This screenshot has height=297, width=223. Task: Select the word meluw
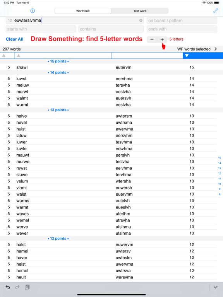click(22, 85)
